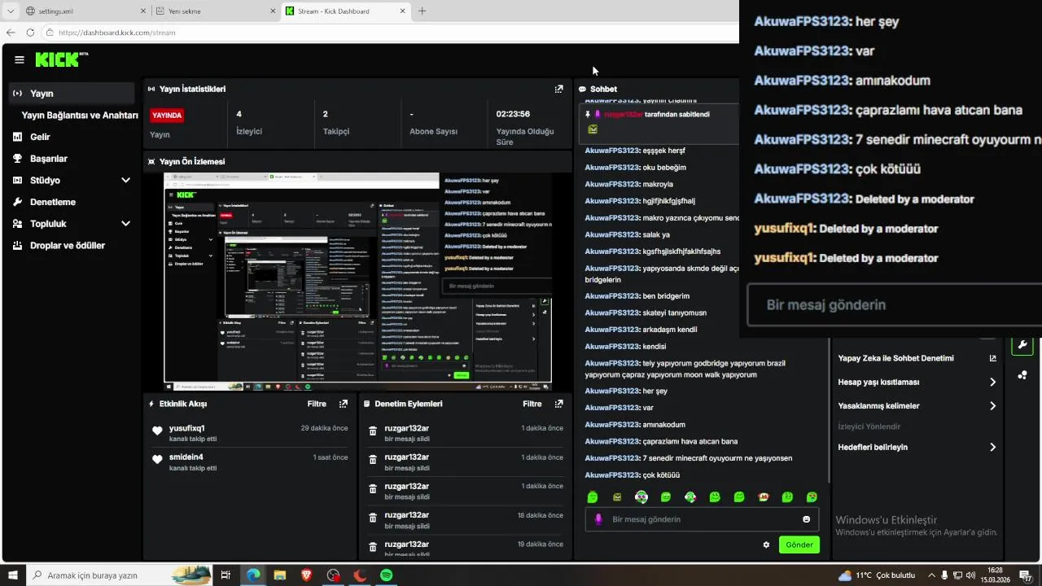Viewport: 1042px width, 586px height.
Task: Close the Stream - Kick Dashboard tab
Action: (x=402, y=11)
